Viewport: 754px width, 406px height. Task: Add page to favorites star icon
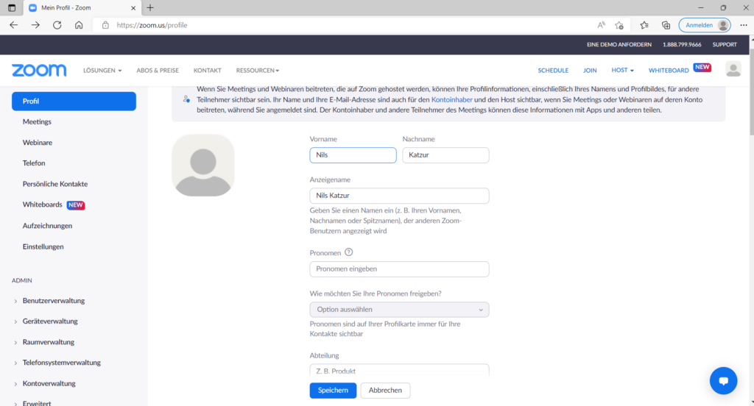click(619, 25)
